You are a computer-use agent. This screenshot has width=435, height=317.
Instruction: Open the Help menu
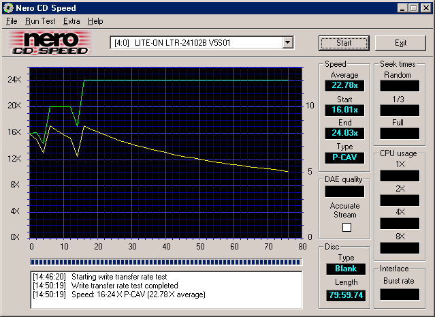click(x=95, y=21)
